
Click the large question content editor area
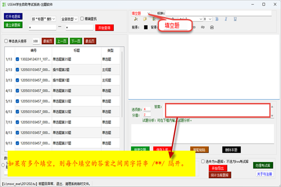204,67
